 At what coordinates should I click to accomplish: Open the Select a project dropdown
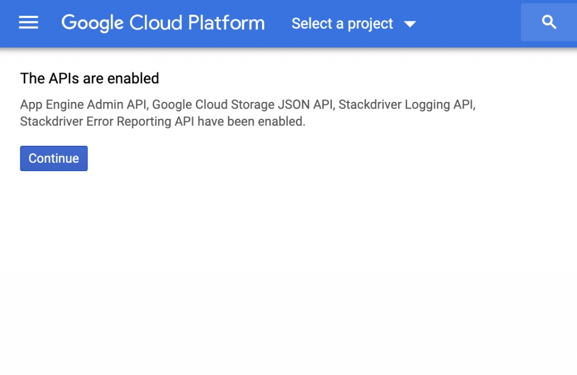(354, 24)
